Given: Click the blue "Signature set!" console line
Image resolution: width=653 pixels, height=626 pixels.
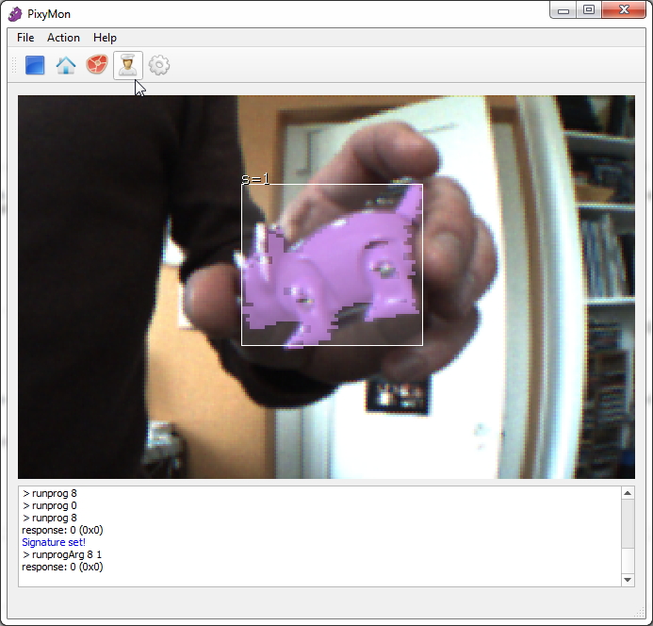Looking at the screenshot, I should point(54,543).
